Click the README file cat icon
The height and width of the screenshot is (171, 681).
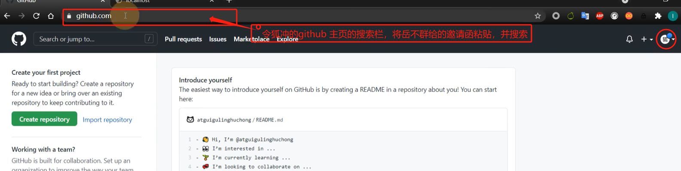(x=190, y=120)
